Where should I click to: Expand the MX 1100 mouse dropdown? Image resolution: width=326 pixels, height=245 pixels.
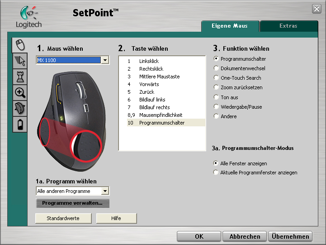point(105,60)
